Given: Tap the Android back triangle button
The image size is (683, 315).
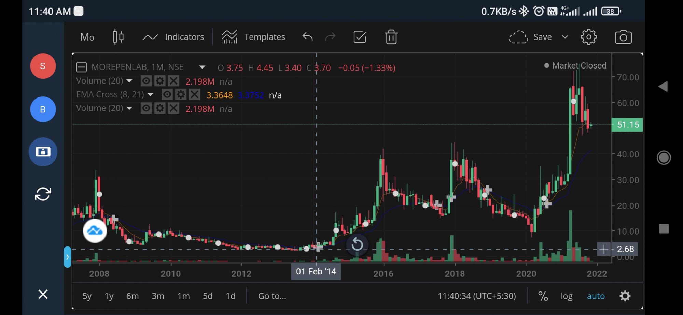Looking at the screenshot, I should [663, 86].
